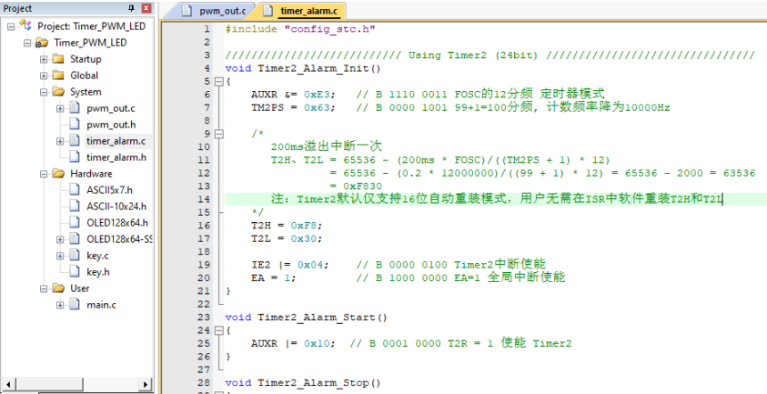Fold Timer2_Alarm_Start function at line 24

click(218, 330)
